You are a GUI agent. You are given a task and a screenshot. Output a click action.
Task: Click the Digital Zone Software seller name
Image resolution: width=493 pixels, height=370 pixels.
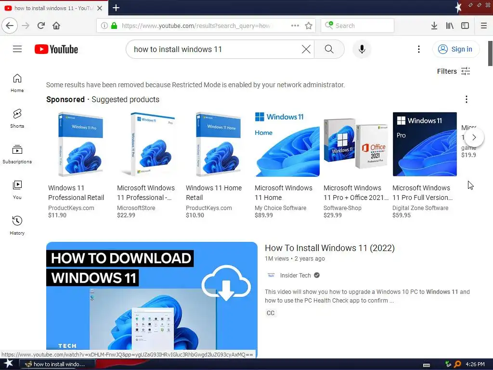(x=420, y=208)
